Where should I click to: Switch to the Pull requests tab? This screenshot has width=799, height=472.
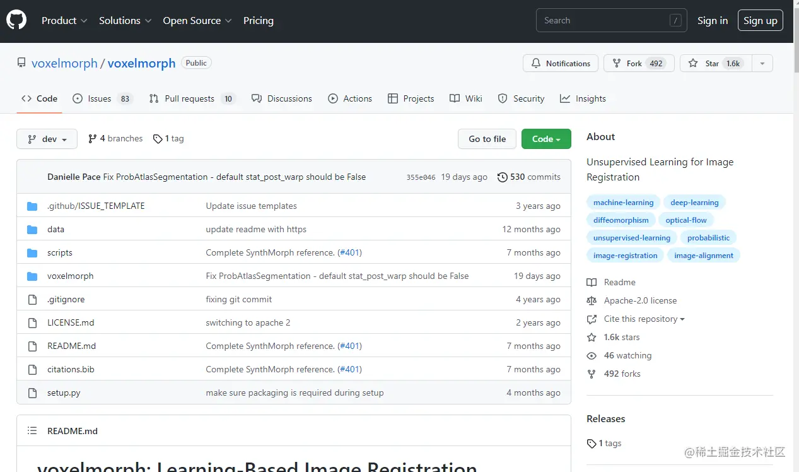(x=189, y=98)
